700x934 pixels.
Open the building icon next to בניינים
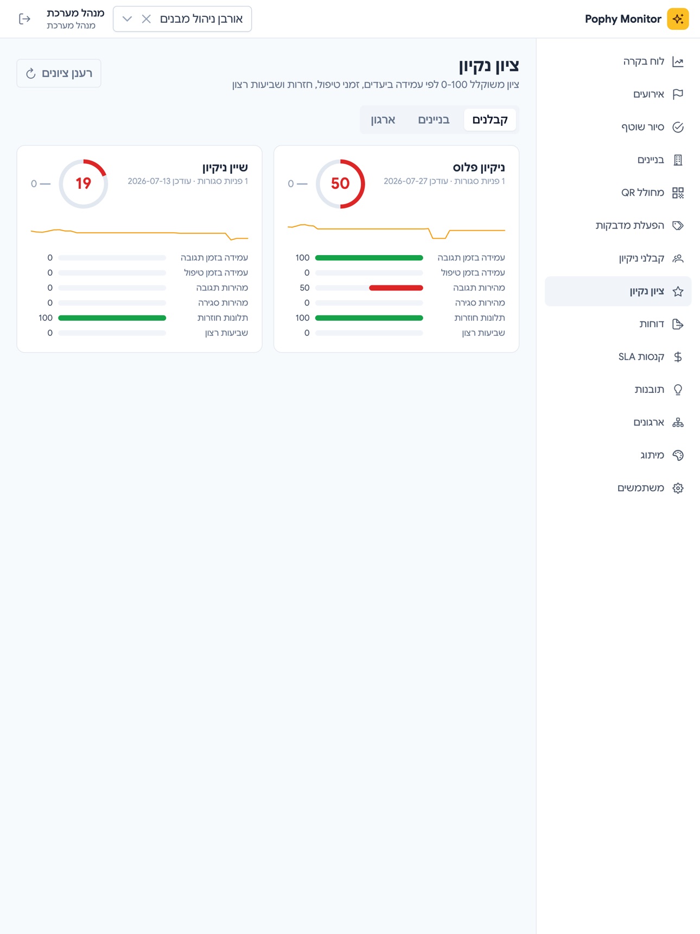click(x=678, y=160)
